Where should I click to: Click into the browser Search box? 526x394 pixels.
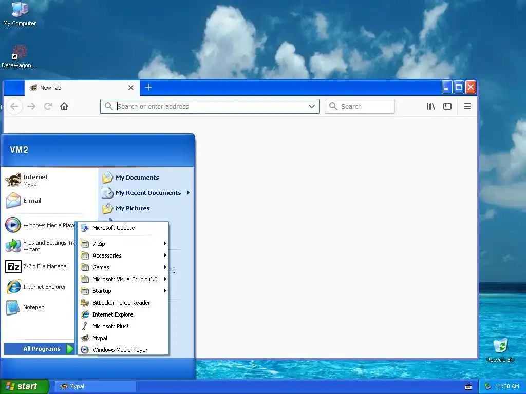[360, 106]
